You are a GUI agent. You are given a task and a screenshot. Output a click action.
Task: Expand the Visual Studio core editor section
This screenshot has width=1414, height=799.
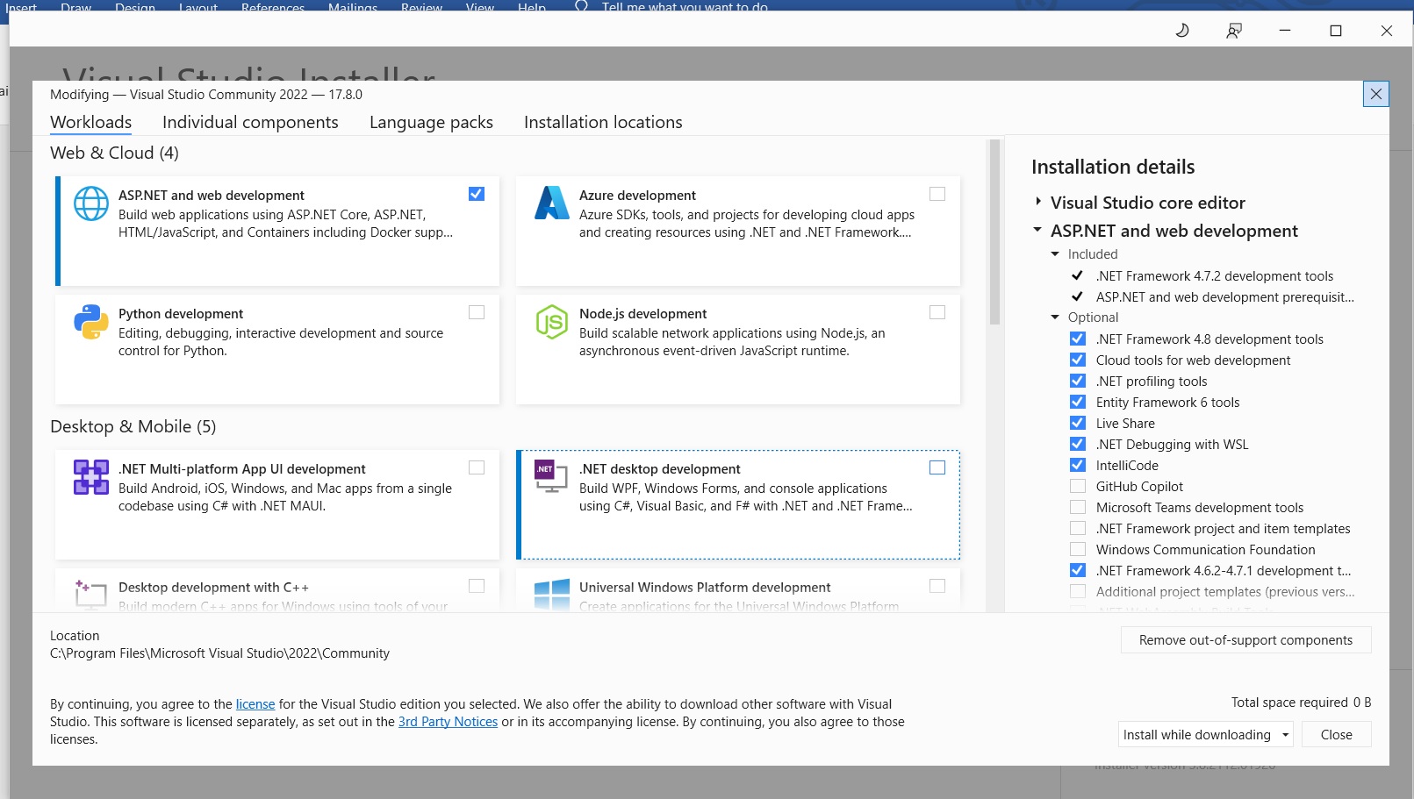(1038, 203)
